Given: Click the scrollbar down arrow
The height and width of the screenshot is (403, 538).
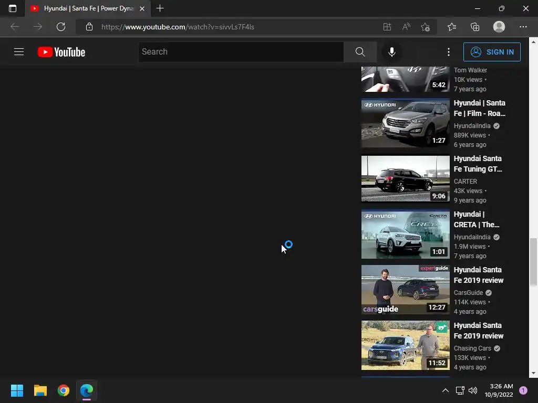Looking at the screenshot, I should 533,373.
